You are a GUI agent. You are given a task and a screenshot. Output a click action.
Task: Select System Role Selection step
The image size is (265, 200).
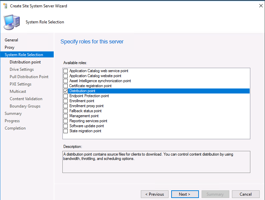27,55
